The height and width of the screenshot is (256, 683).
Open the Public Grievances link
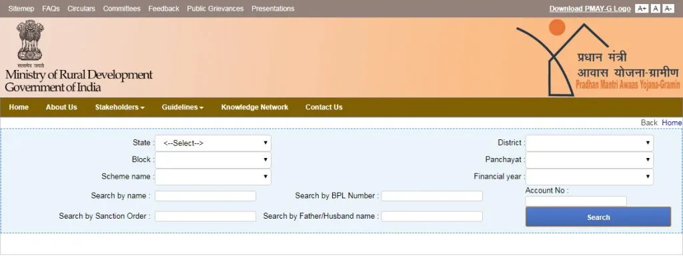pyautogui.click(x=215, y=9)
